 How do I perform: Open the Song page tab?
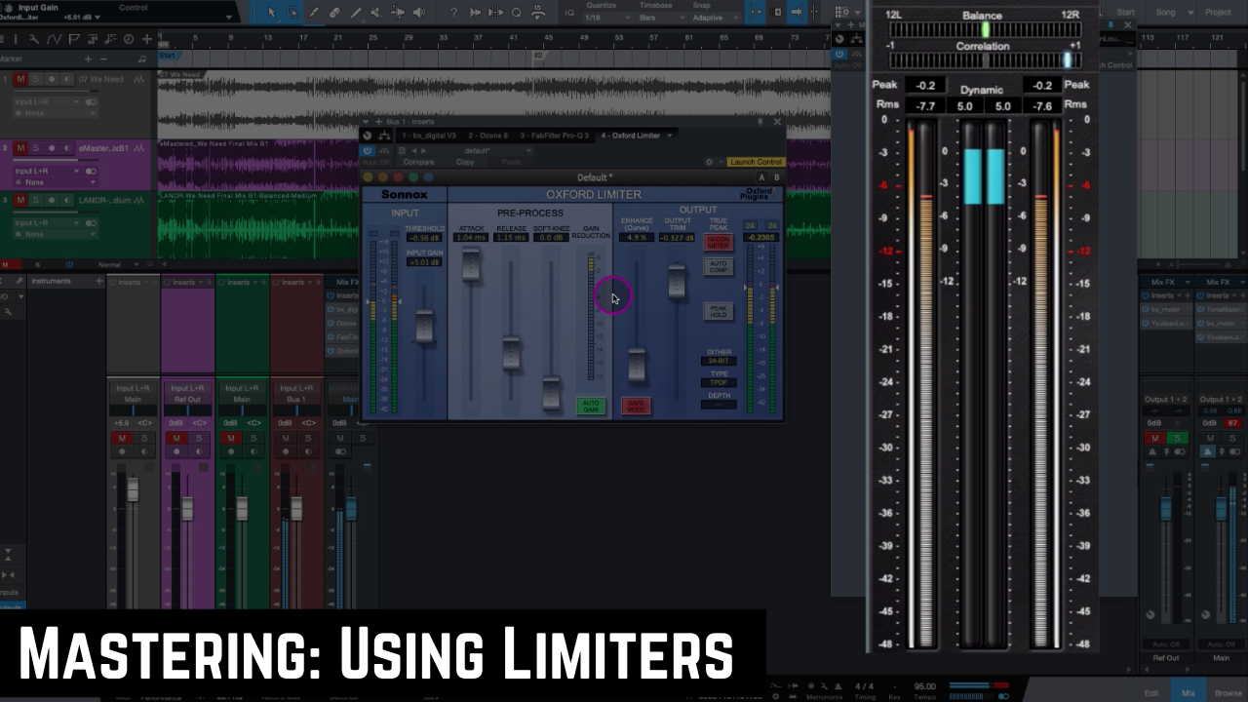(x=1165, y=12)
